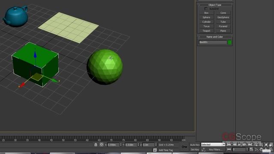Open the green object color swatch
274x154 pixels.
229,42
